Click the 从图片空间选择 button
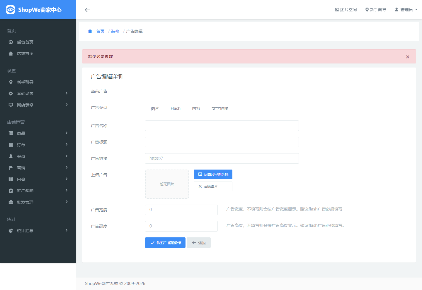 213,174
